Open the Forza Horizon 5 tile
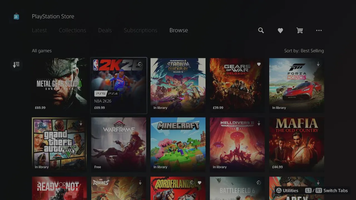 coord(296,85)
